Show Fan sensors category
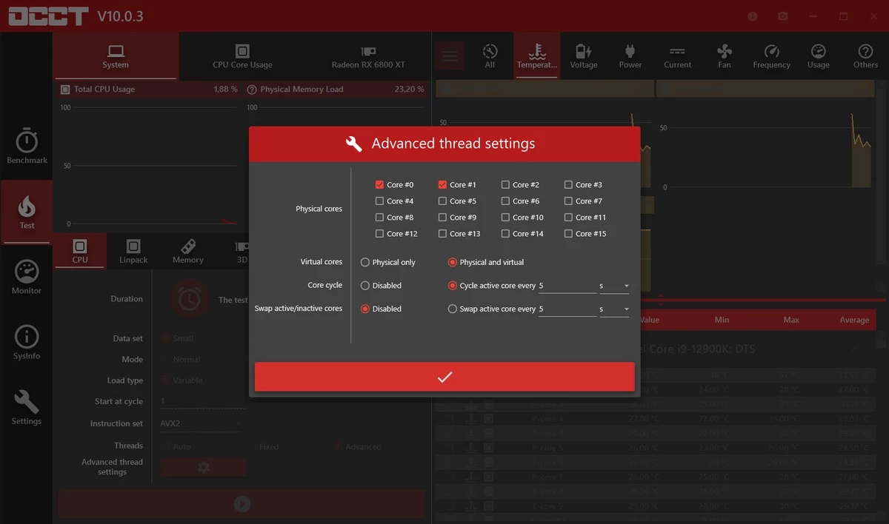Viewport: 889px width, 524px height. pyautogui.click(x=725, y=56)
